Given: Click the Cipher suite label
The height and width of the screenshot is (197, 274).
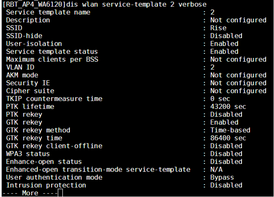Looking at the screenshot, I should [30, 91].
